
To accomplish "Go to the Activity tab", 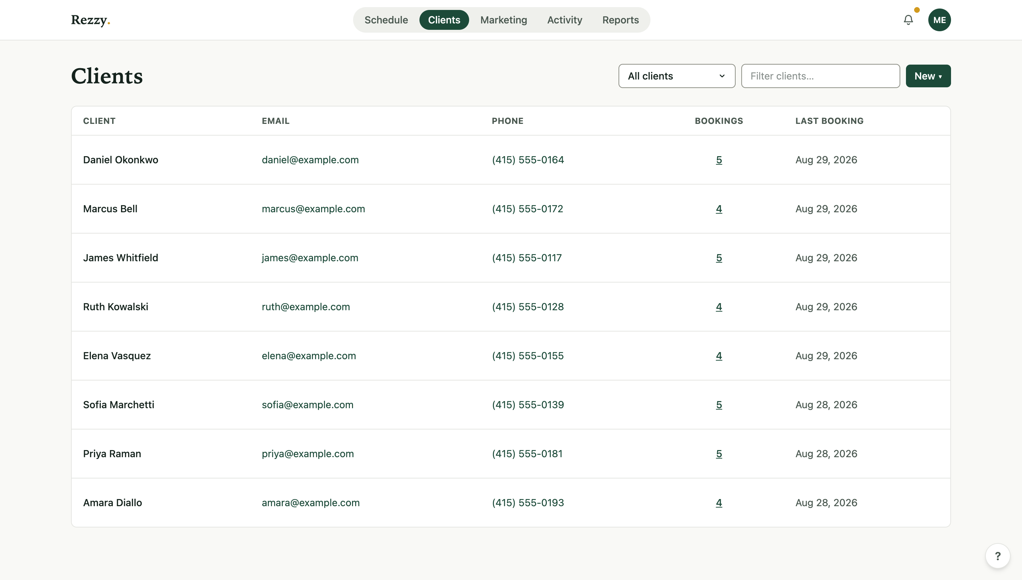I will pos(564,20).
